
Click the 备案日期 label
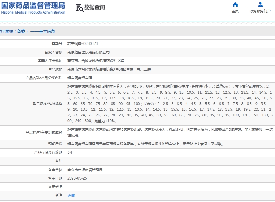55,178
